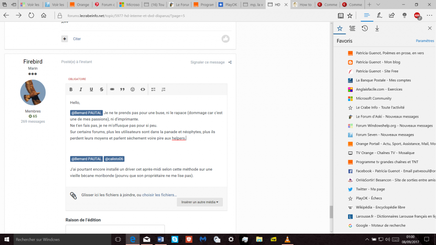Insert a numbered list
The width and height of the screenshot is (436, 245).
coord(163,89)
